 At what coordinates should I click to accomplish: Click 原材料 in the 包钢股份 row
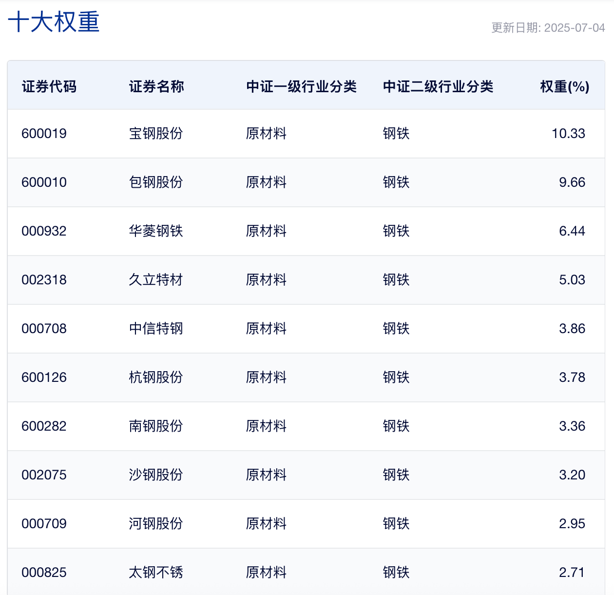[x=266, y=182]
